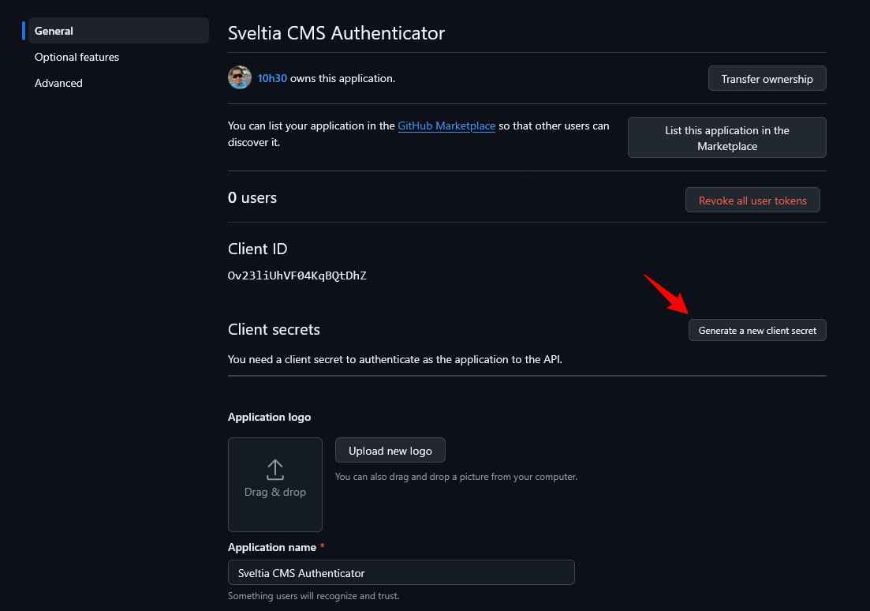Click the Application logo label
Screen dimensions: 870x611
269,417
